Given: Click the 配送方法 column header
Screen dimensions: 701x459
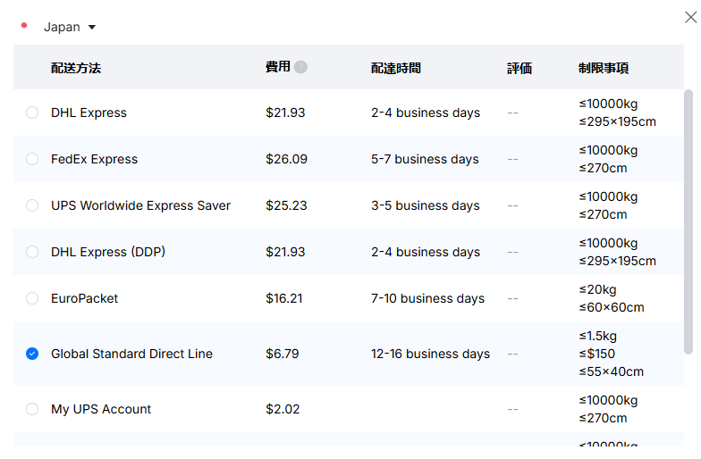Looking at the screenshot, I should click(x=76, y=68).
